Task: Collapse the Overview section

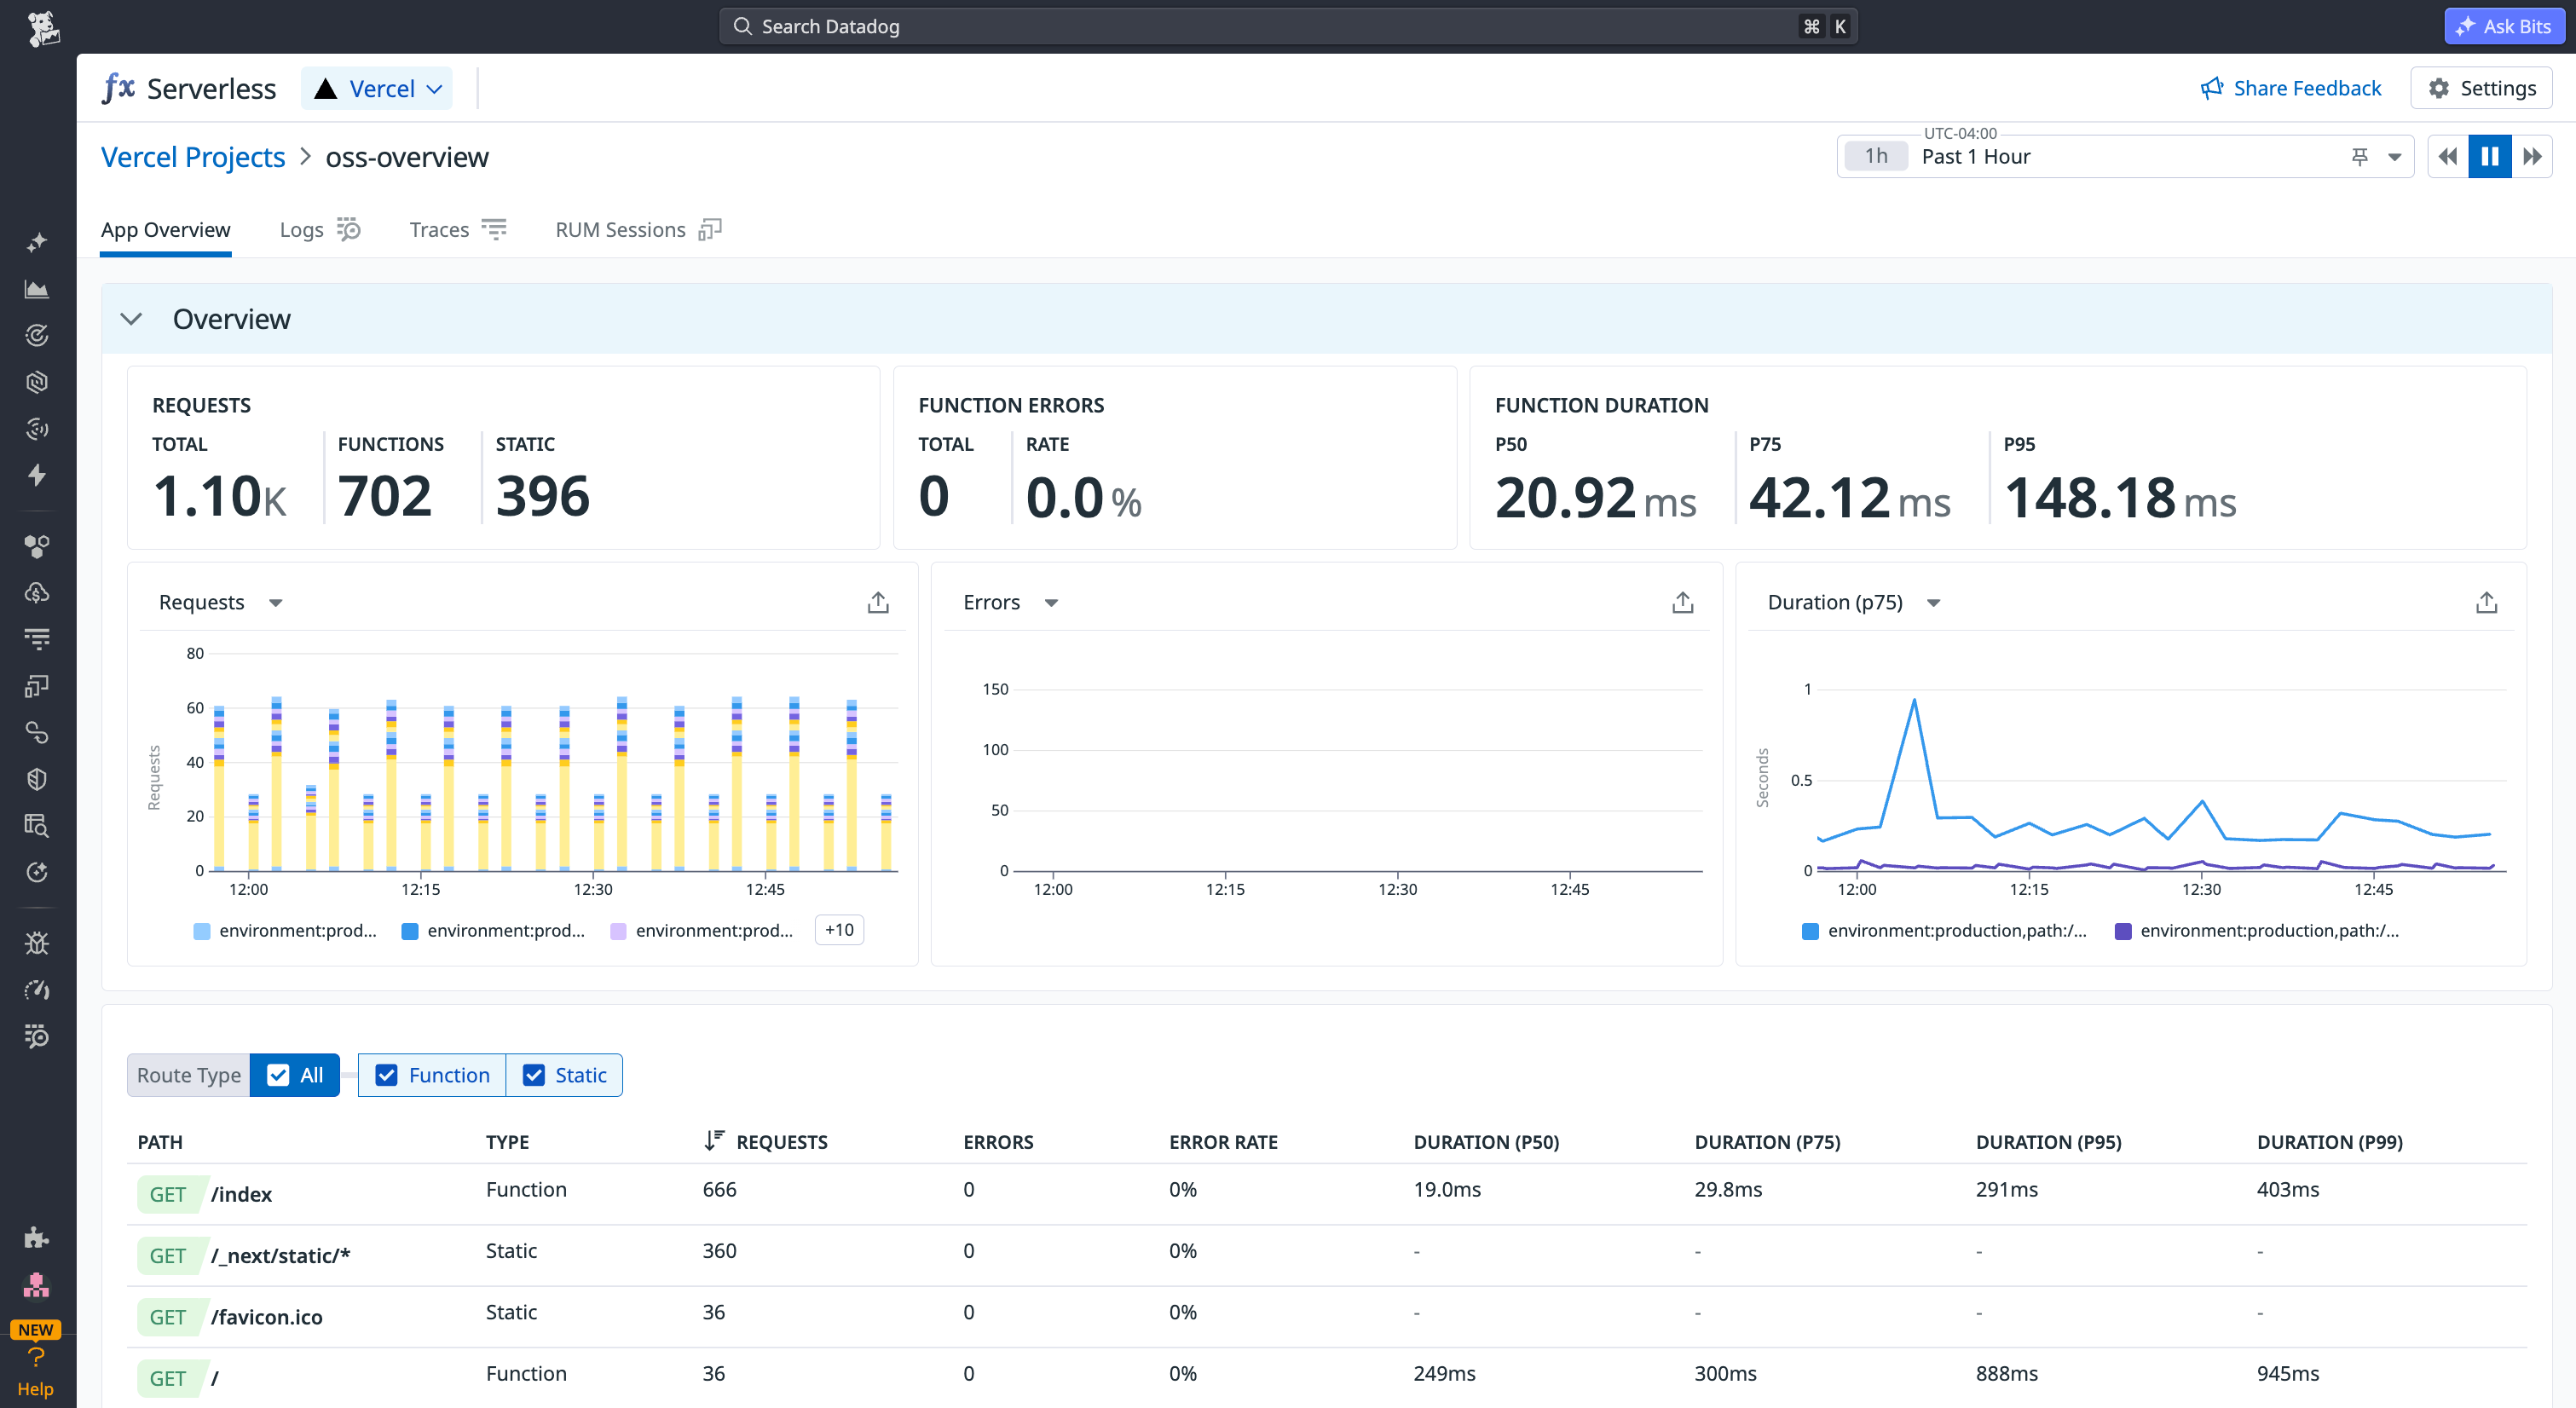Action: 131,319
